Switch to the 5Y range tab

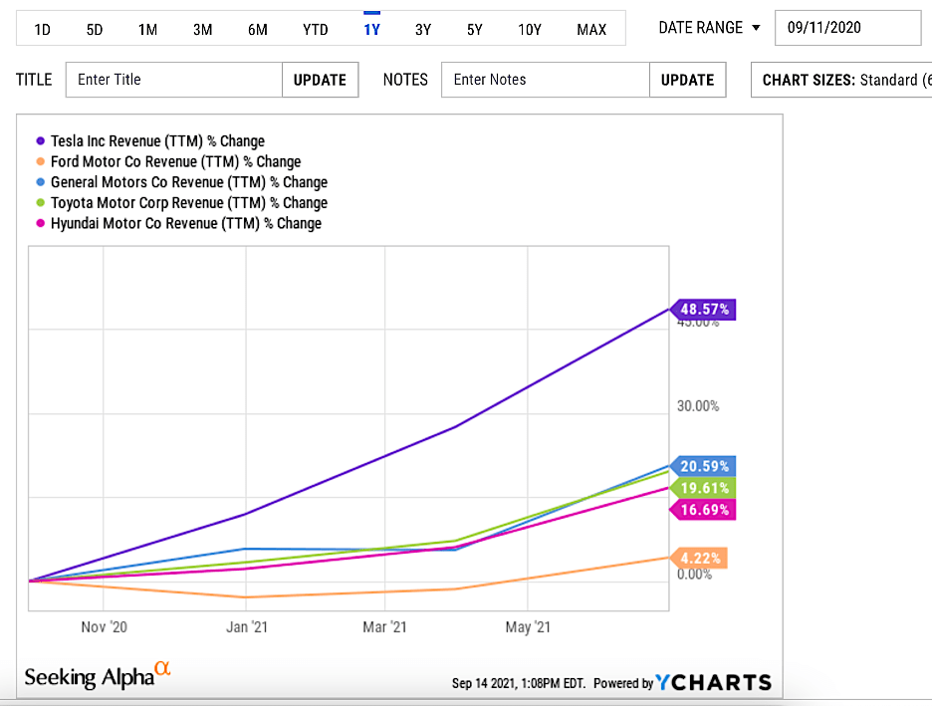click(x=475, y=30)
